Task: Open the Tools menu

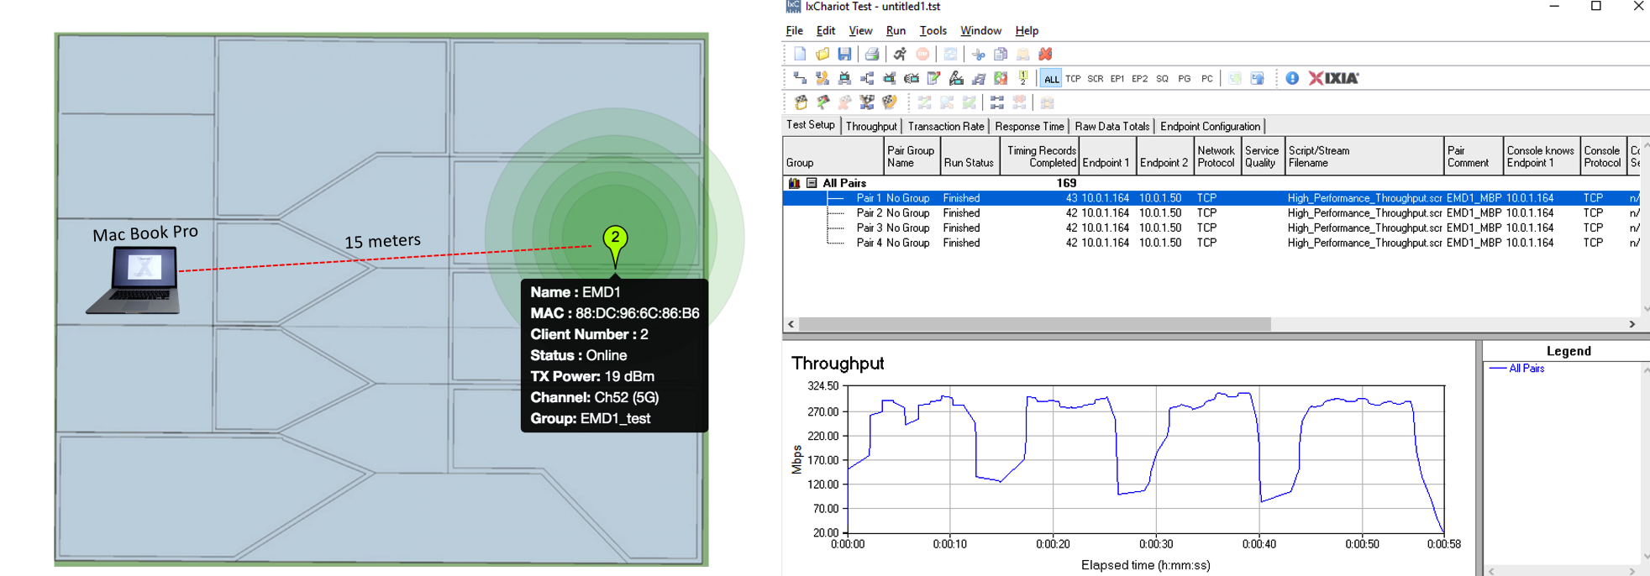Action: click(933, 30)
